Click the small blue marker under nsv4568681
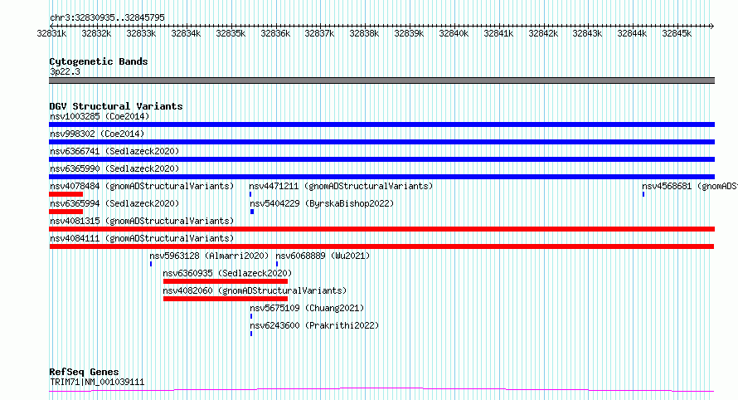This screenshot has height=400, width=738. click(x=643, y=194)
